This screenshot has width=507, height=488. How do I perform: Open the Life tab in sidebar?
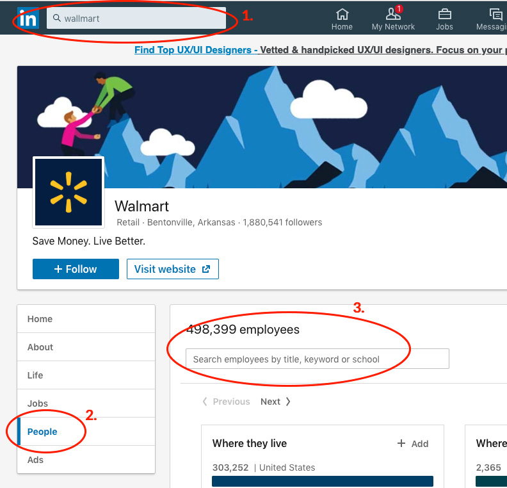pyautogui.click(x=35, y=375)
